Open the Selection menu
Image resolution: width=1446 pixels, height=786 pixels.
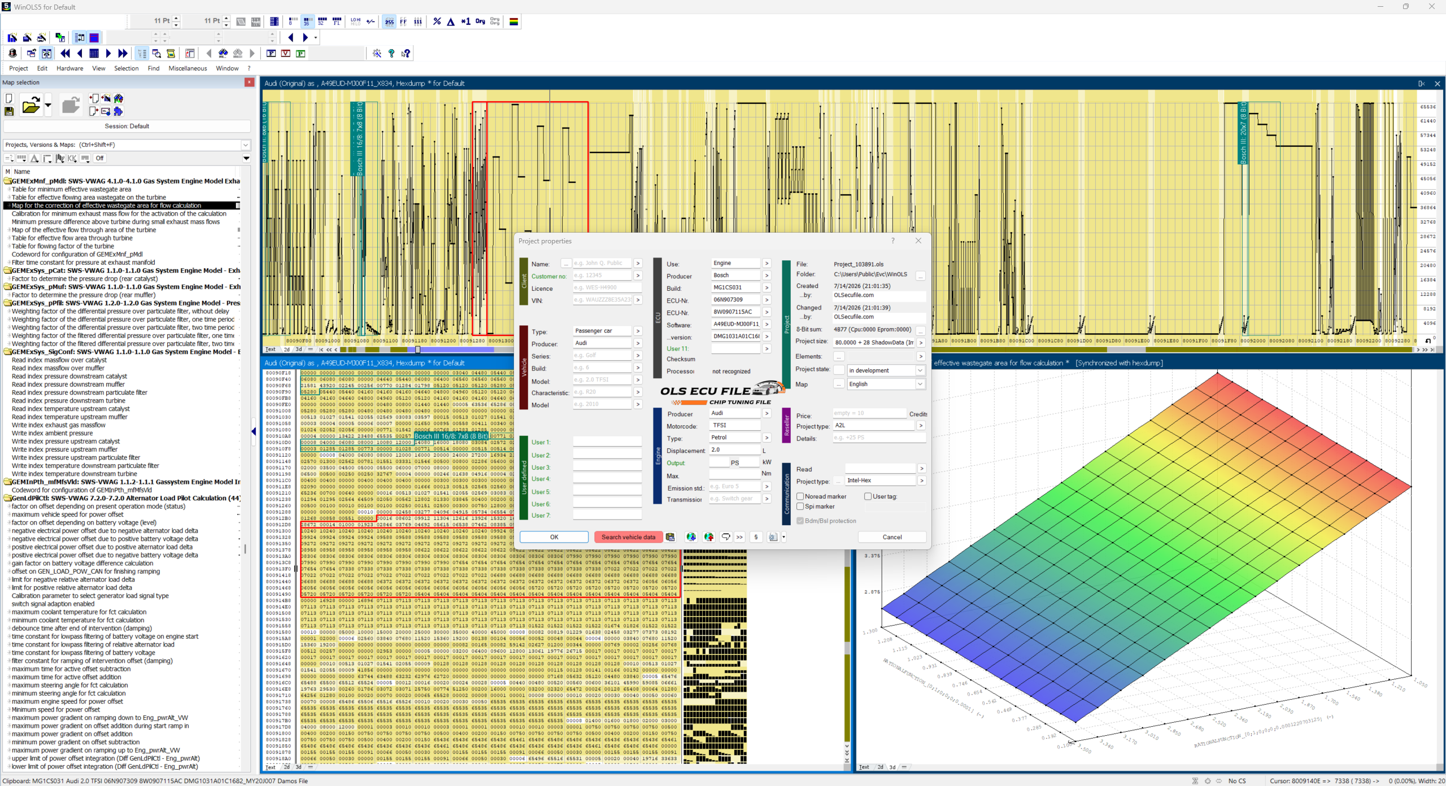coord(126,68)
